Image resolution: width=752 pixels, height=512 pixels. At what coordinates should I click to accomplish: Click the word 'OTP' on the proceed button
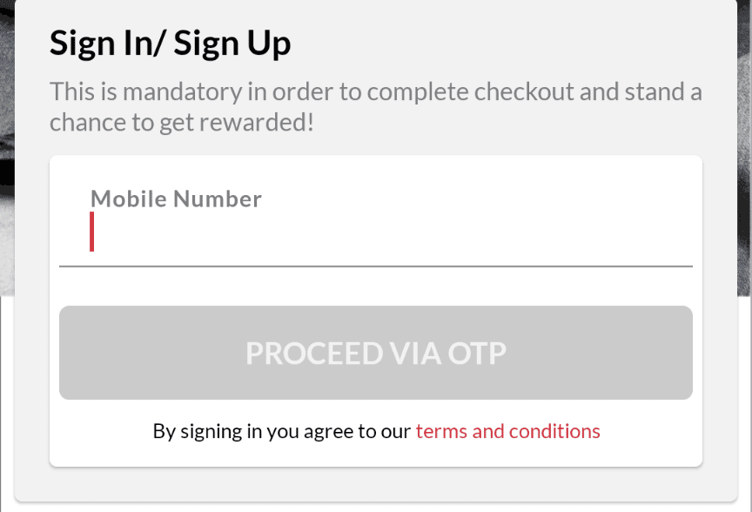coord(477,354)
